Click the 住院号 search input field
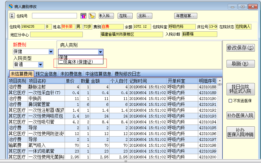Screen dimensions: 261x163 coord(54,16)
